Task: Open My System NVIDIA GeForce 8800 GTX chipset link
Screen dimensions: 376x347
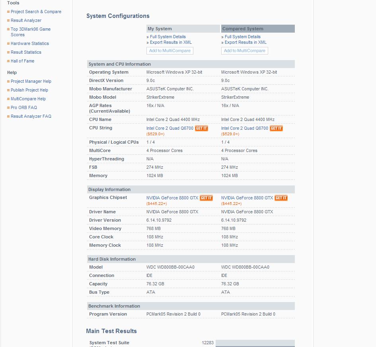Action: click(x=172, y=198)
